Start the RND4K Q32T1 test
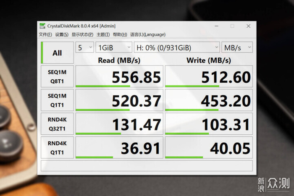The image size is (294, 196). 57,124
